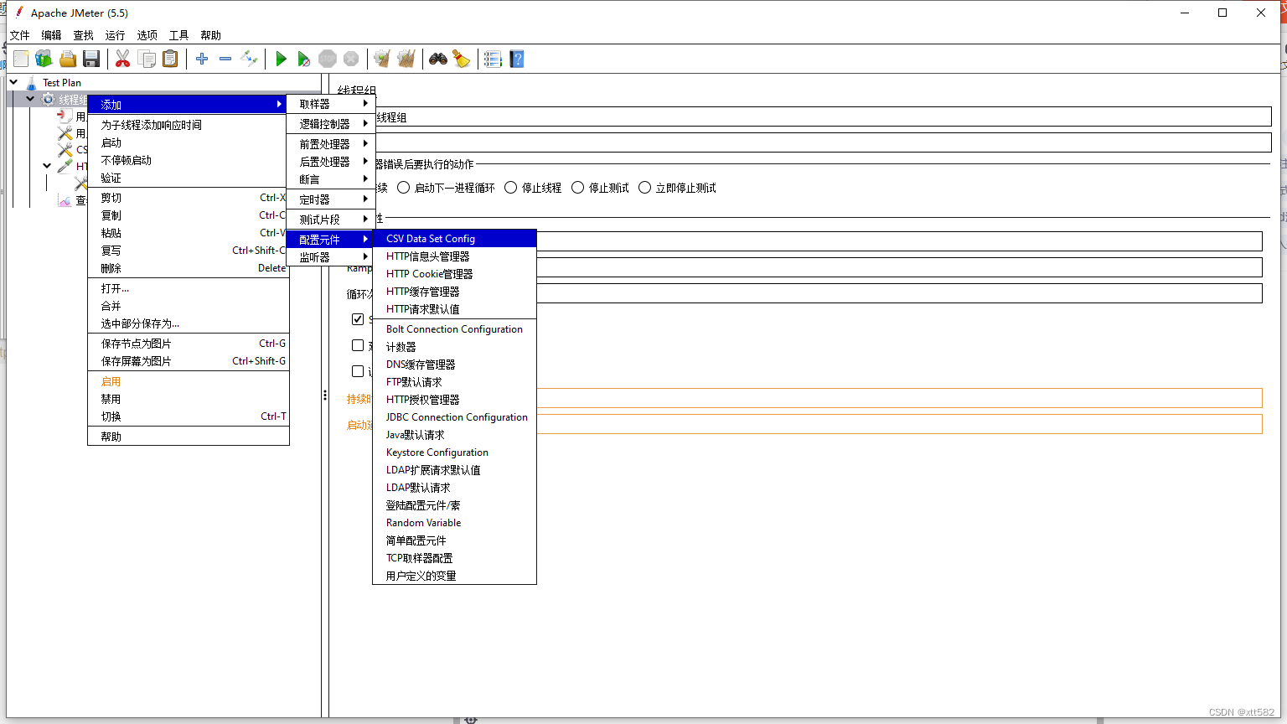Click the Copy toolbar icon
The image size is (1287, 724).
147,59
